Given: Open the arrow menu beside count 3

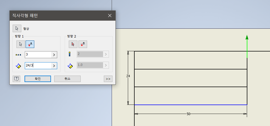Looking at the screenshot, I should click(54, 55).
